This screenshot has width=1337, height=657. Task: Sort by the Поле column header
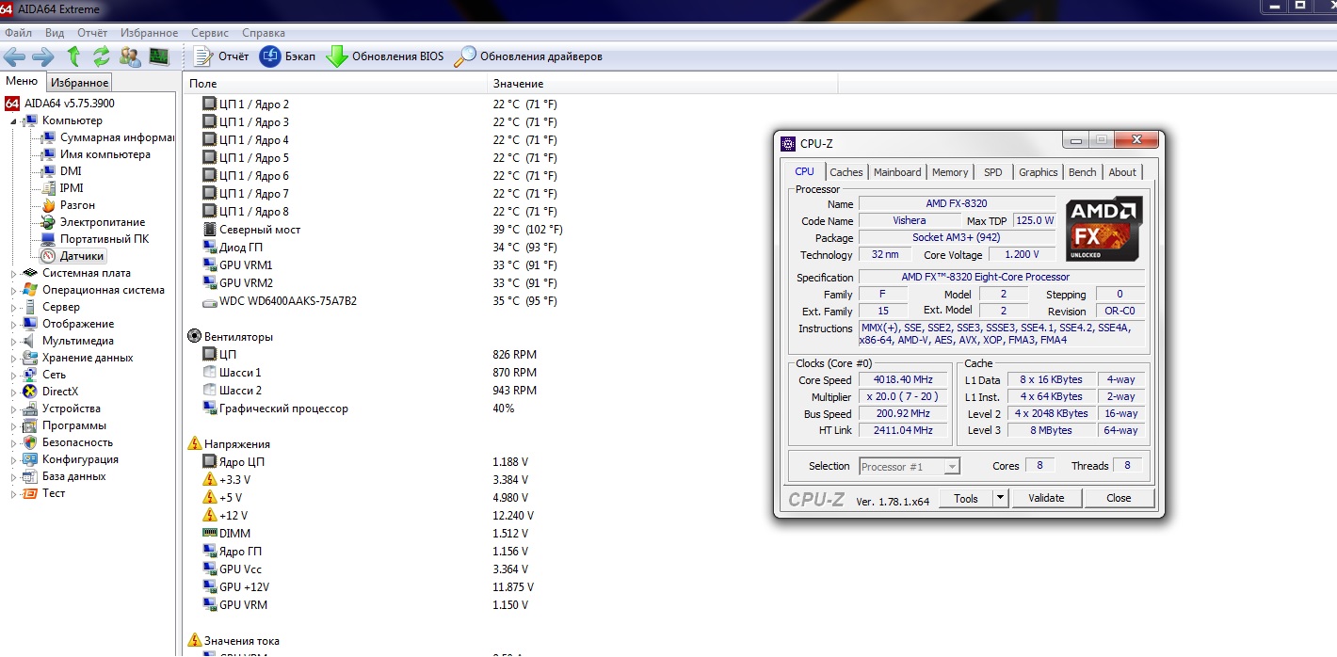(x=333, y=84)
